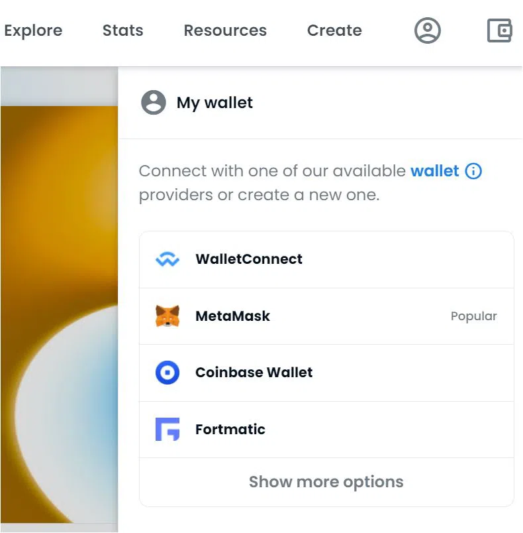Click the wallet icon in top bar
Screen dimensions: 523x533
499,30
